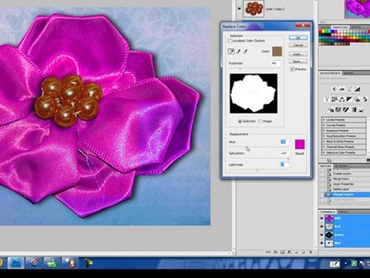Click the Add Layer Style fx icon

coord(276,253)
